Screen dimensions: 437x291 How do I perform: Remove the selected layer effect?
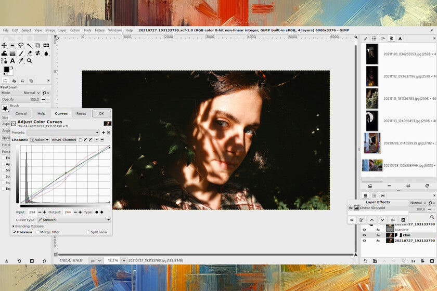coord(403,220)
